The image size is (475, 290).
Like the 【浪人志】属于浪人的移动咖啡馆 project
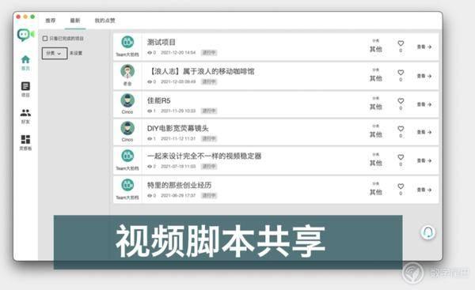click(401, 73)
